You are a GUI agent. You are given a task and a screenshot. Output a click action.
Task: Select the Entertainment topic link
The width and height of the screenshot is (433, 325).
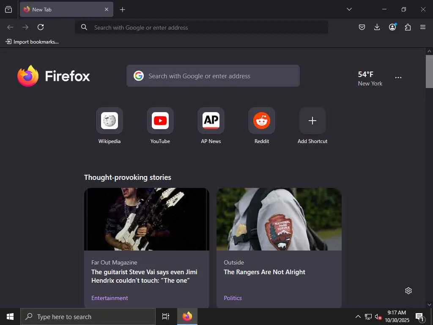(x=110, y=298)
